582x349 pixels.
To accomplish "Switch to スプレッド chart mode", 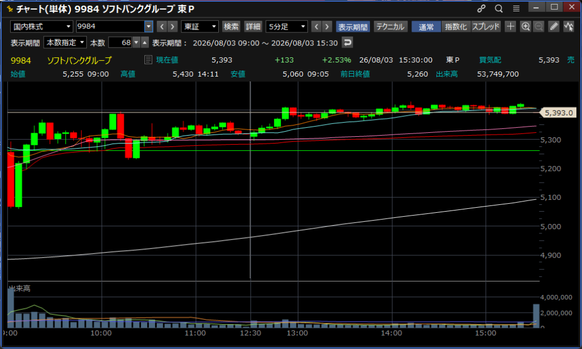I will pos(485,27).
